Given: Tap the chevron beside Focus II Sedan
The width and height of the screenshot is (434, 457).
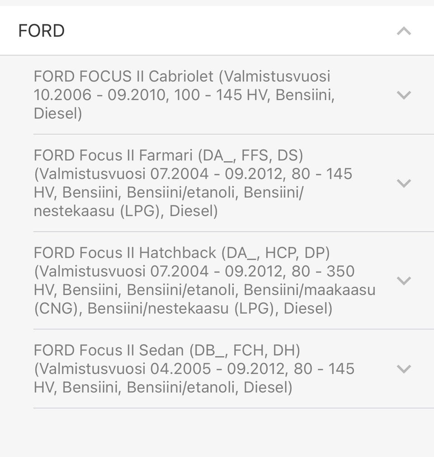Looking at the screenshot, I should click(x=403, y=369).
